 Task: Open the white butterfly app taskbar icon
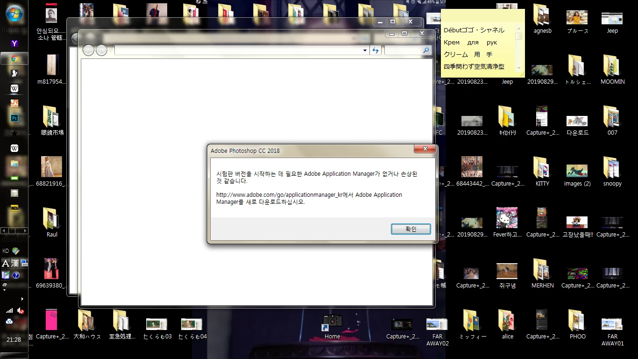tap(14, 73)
